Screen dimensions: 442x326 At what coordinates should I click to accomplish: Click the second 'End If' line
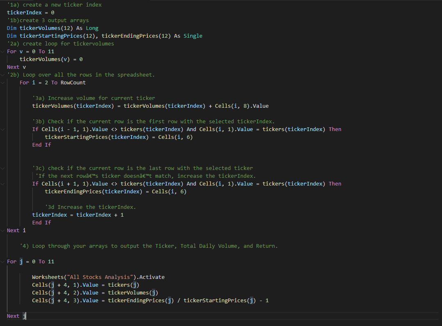click(41, 223)
